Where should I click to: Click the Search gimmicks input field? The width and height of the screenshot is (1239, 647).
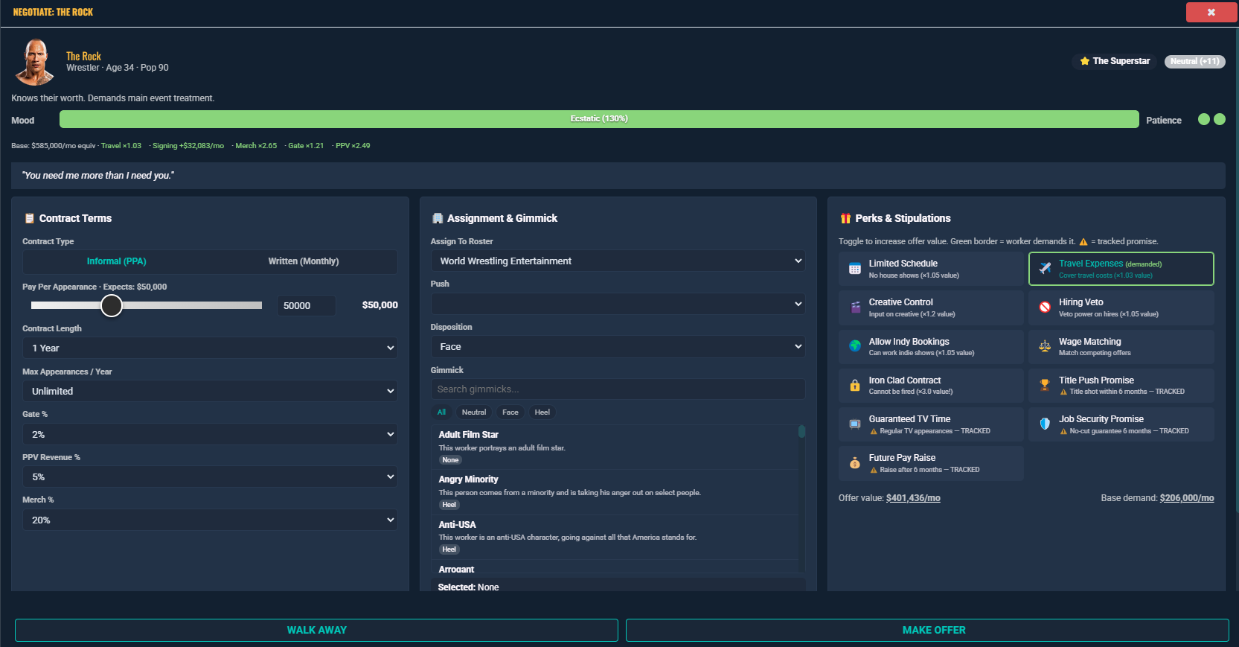click(x=618, y=389)
